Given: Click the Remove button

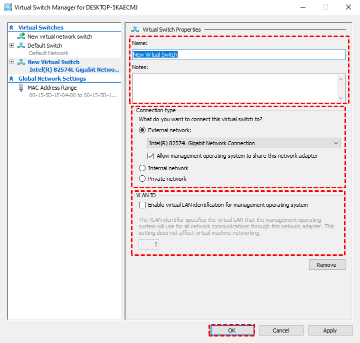Looking at the screenshot, I should (x=327, y=265).
